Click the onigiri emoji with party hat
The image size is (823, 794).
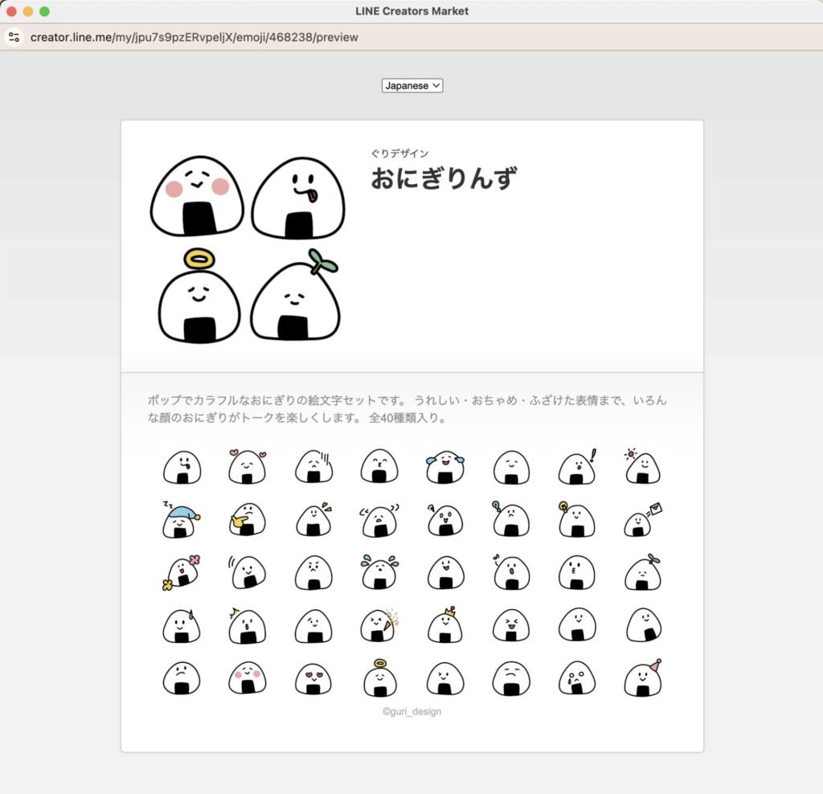click(642, 679)
